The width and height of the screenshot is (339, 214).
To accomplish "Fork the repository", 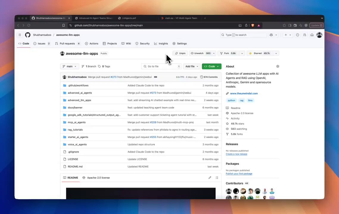I will point(228,53).
